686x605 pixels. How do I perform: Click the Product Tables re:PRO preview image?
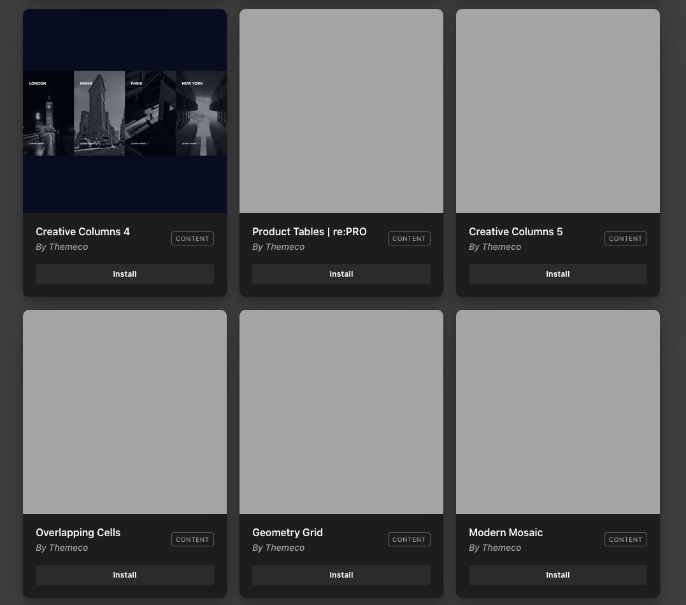(341, 111)
